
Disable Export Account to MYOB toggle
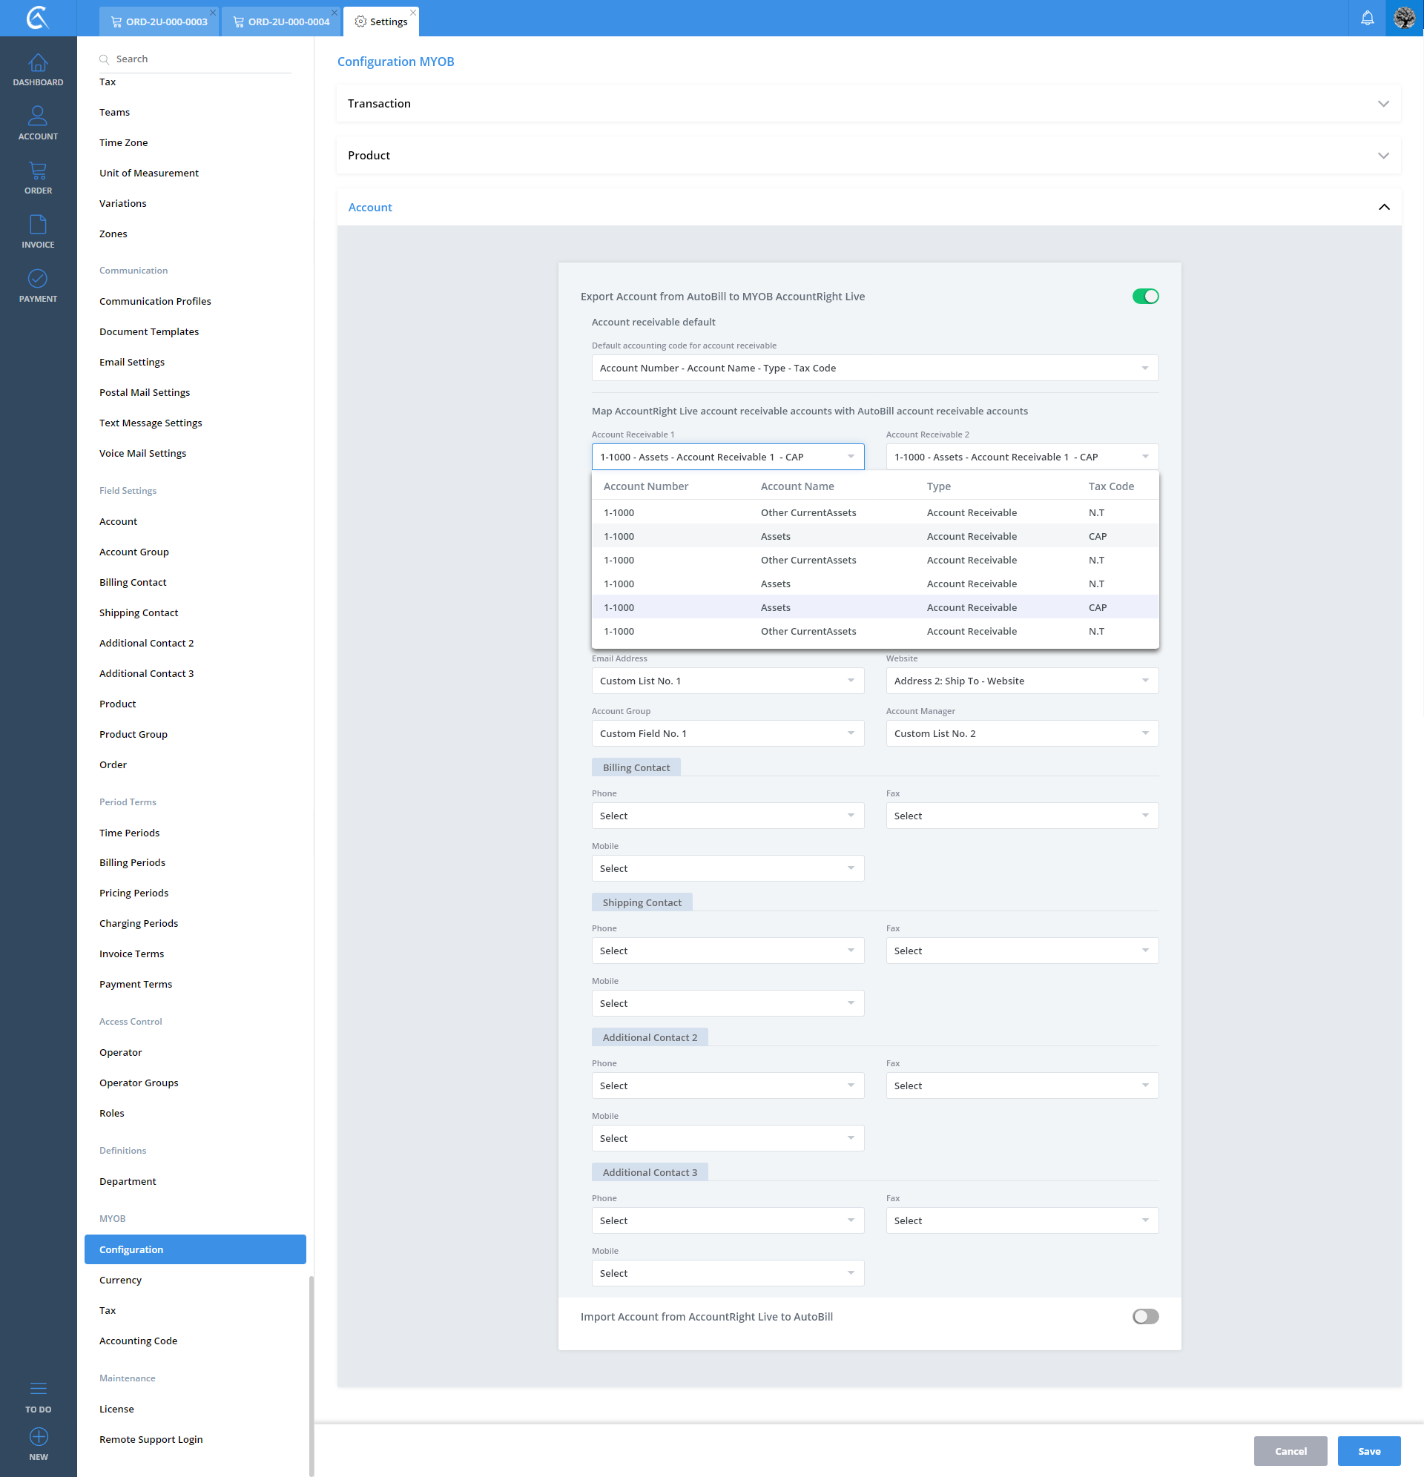[x=1144, y=296]
